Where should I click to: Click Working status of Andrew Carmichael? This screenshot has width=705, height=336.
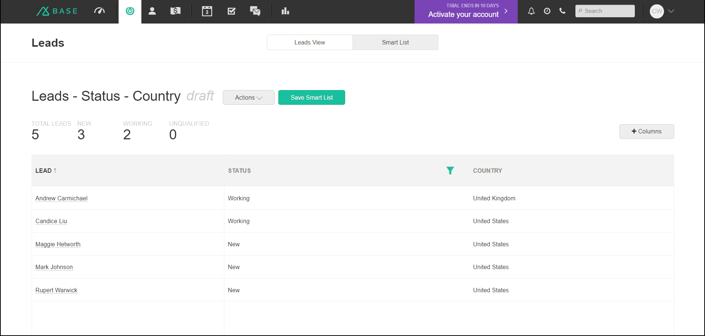[239, 198]
